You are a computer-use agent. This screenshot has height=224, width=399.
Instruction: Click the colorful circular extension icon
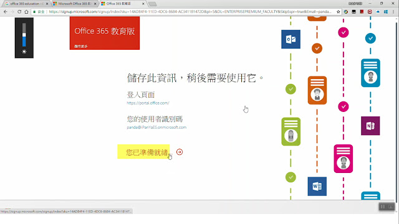tap(346, 12)
